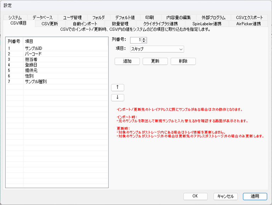Open the 項目 dropdown showing スキップ

click(x=157, y=49)
